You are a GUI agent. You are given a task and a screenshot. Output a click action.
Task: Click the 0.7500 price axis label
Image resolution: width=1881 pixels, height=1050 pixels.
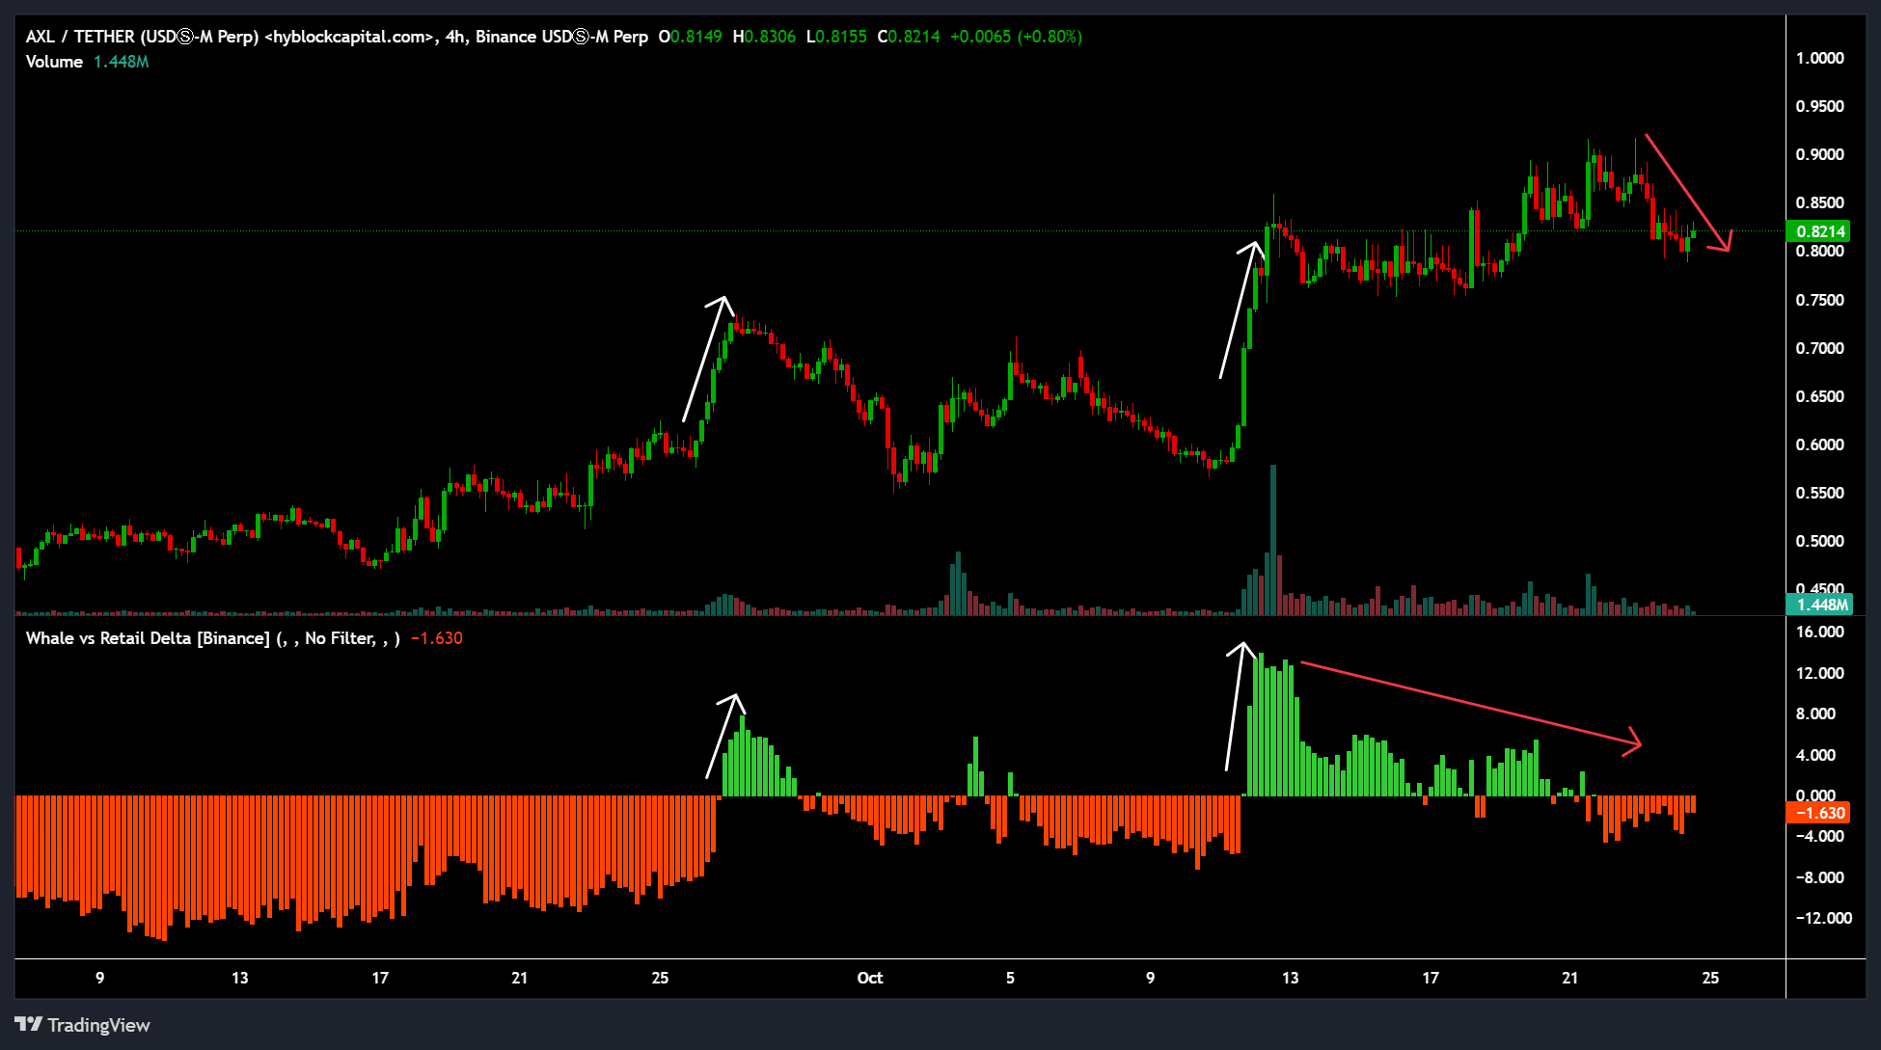click(1819, 300)
